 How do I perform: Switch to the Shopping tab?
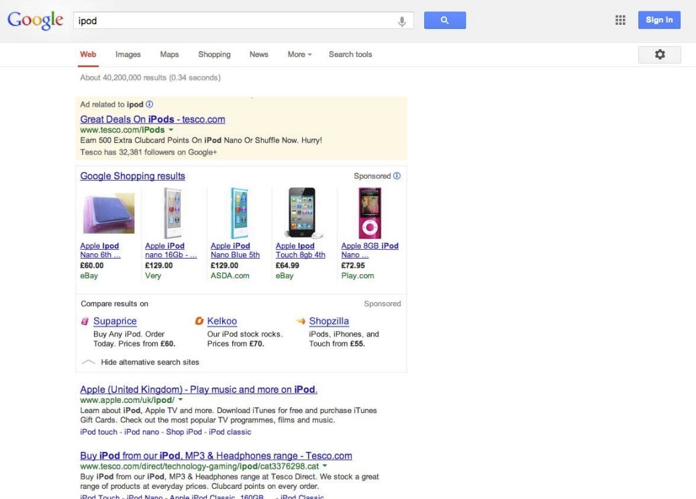pyautogui.click(x=214, y=54)
